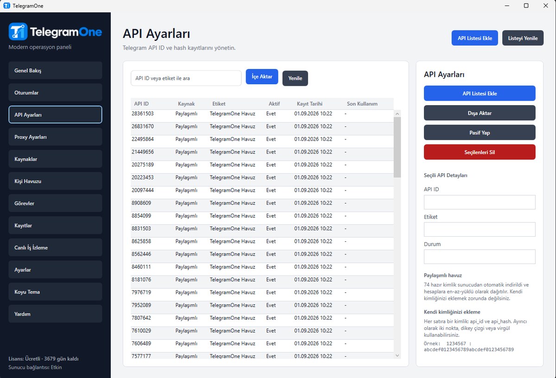The height and width of the screenshot is (378, 556).
Task: Click header API Listesi Ekle button
Action: click(475, 38)
